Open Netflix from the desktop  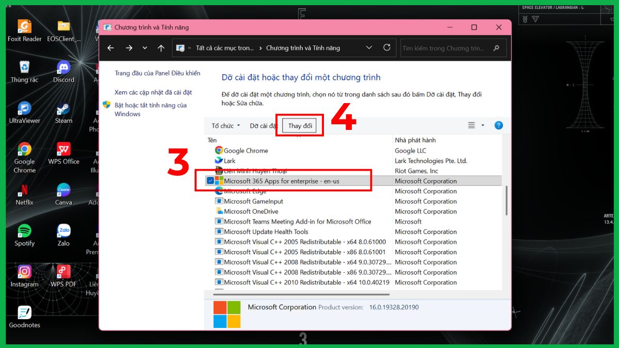point(24,190)
